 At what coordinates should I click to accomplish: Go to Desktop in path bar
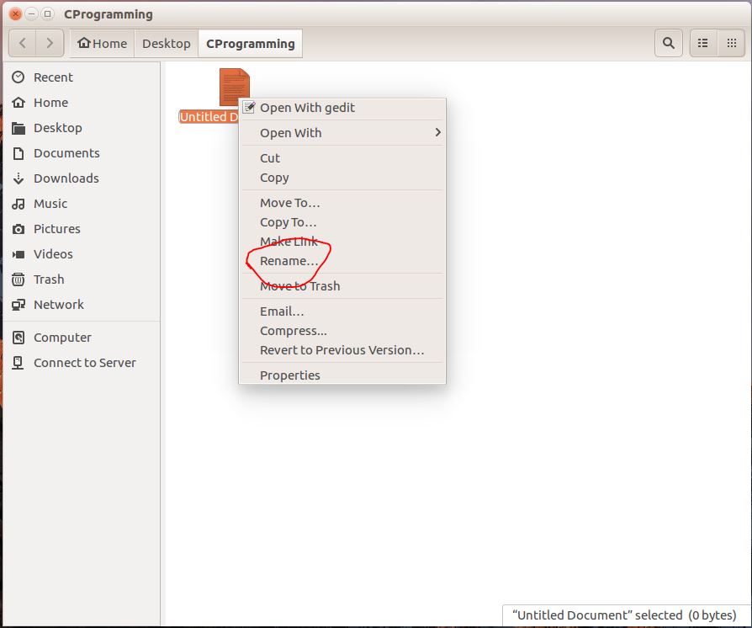pyautogui.click(x=167, y=43)
